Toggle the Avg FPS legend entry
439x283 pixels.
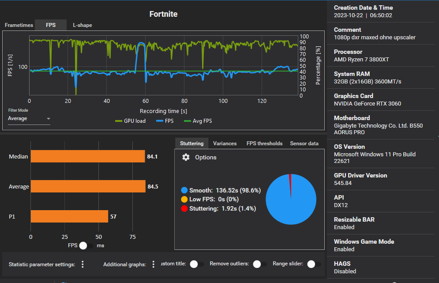pyautogui.click(x=198, y=121)
